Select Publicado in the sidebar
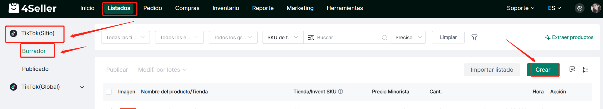The height and width of the screenshot is (109, 603). (x=35, y=69)
